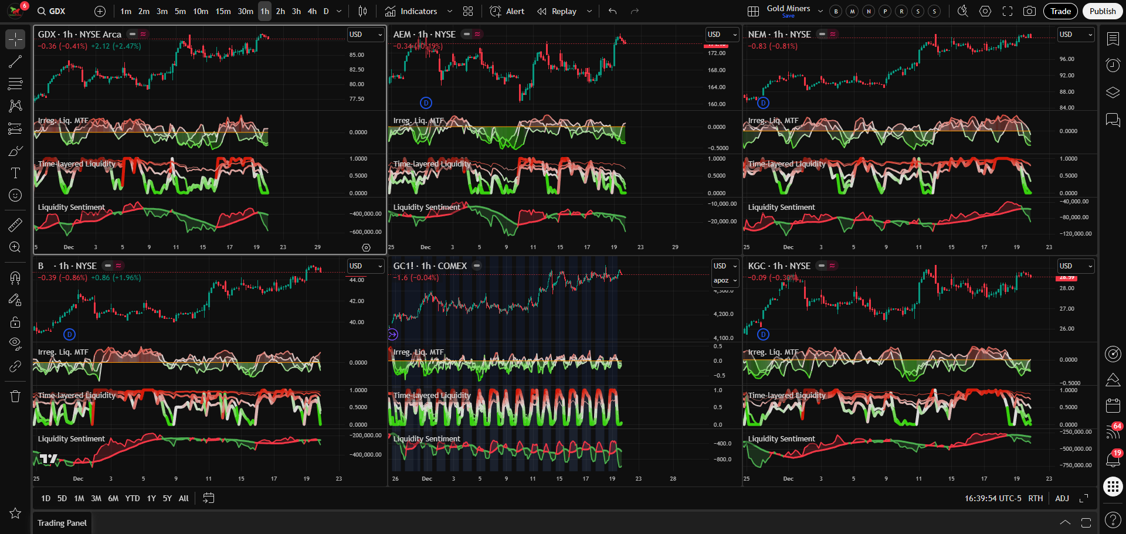
Task: Take a chart snapshot with camera icon
Action: tap(1029, 11)
